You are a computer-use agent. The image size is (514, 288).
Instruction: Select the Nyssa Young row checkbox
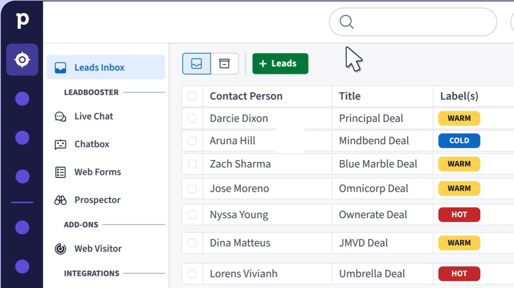[x=192, y=215]
